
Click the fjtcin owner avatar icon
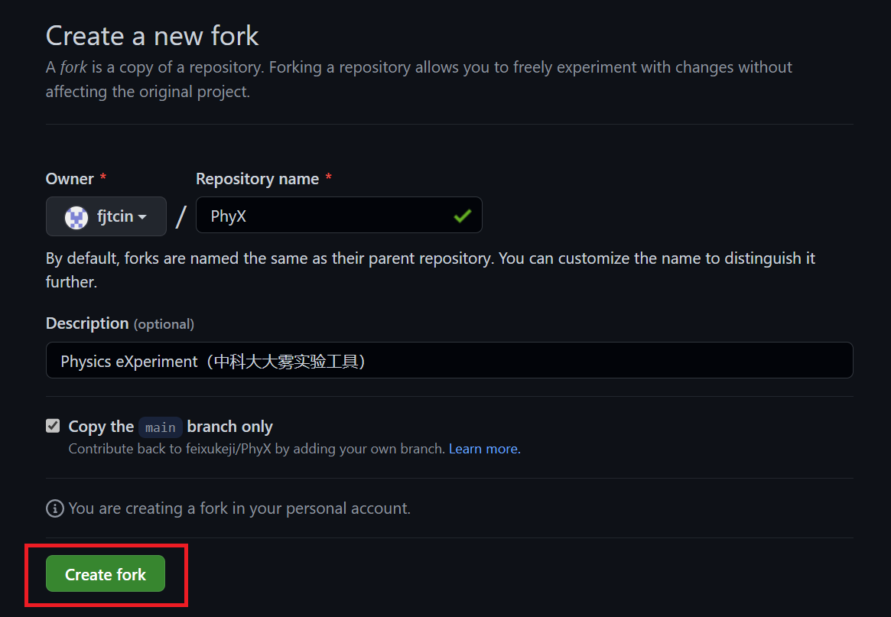[76, 217]
